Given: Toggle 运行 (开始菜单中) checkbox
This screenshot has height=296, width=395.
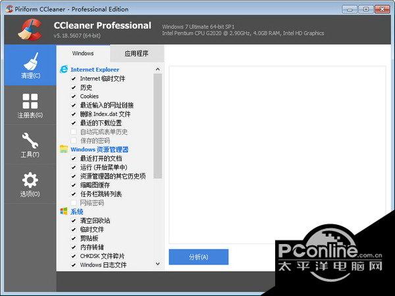Looking at the screenshot, I should [x=74, y=167].
